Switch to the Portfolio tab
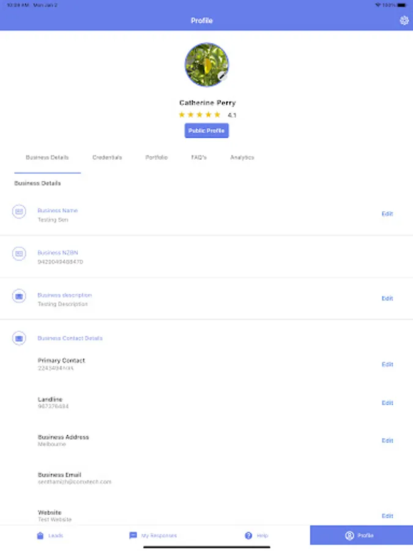Viewport: 413px width, 551px height. coord(157,157)
